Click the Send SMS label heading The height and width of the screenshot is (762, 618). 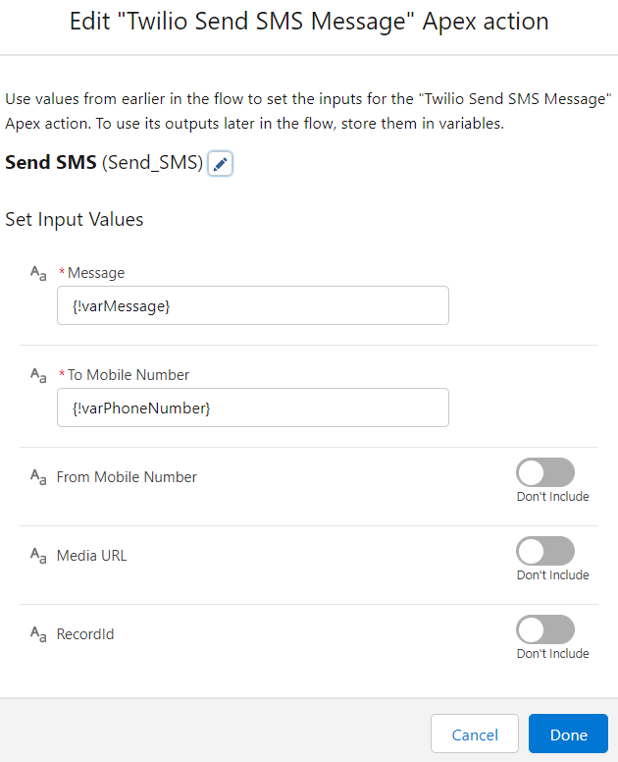click(51, 162)
